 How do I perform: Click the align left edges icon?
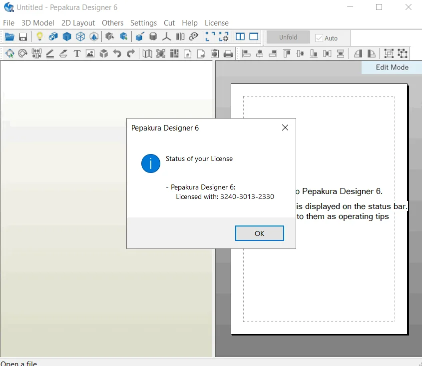click(246, 53)
